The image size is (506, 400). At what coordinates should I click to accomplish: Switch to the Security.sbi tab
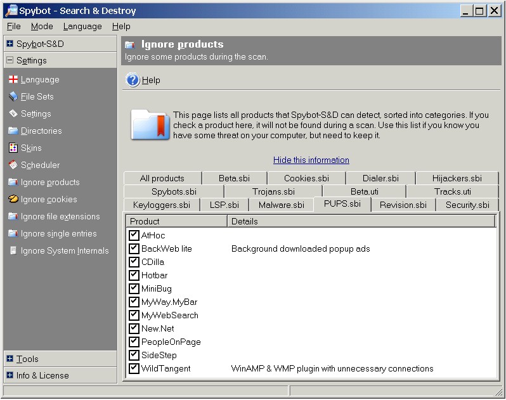click(x=467, y=205)
